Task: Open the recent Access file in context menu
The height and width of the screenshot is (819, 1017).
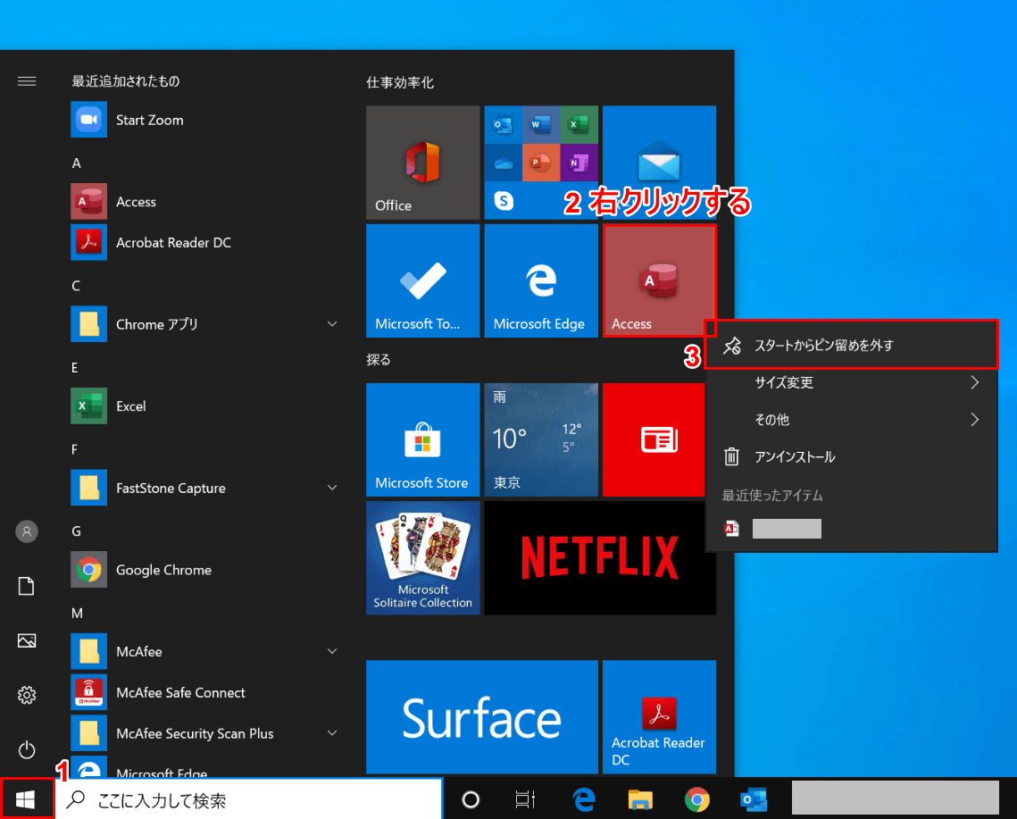Action: (851, 529)
